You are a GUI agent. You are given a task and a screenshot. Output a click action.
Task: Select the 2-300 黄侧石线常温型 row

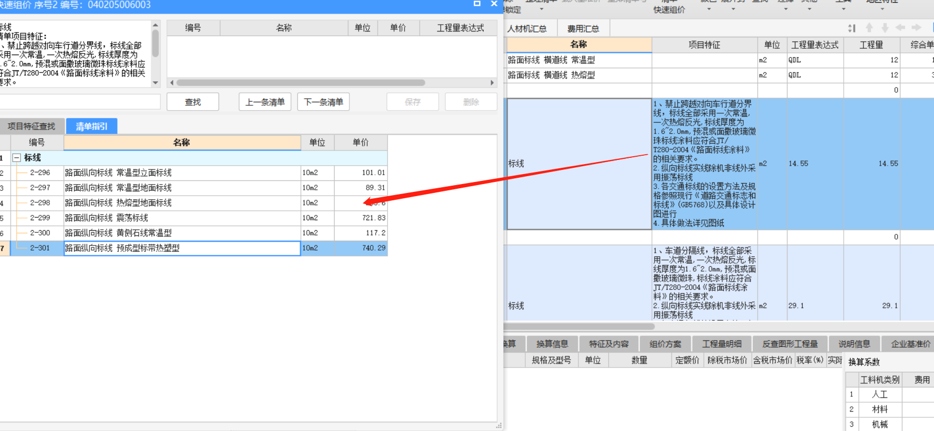click(x=194, y=233)
